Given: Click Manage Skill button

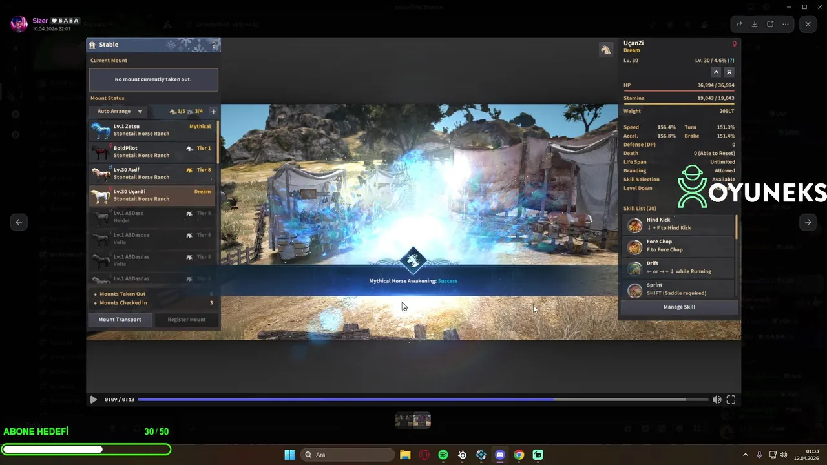Looking at the screenshot, I should [x=679, y=307].
